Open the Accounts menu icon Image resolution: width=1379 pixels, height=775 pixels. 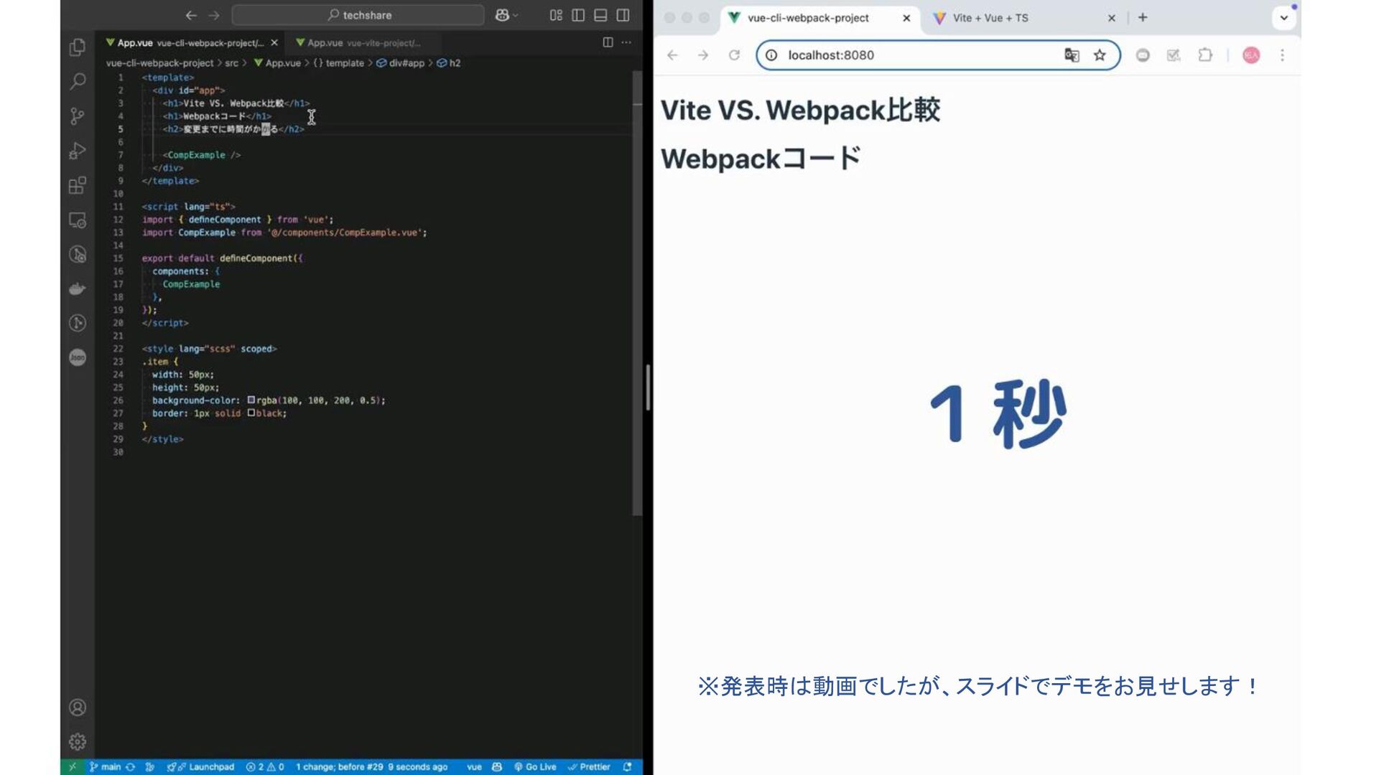(x=78, y=708)
